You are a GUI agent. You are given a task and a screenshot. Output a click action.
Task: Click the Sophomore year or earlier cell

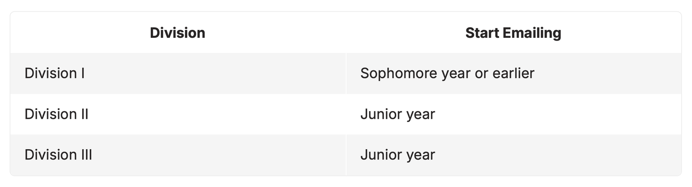(x=513, y=74)
